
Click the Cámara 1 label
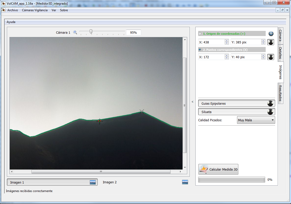coord(63,32)
